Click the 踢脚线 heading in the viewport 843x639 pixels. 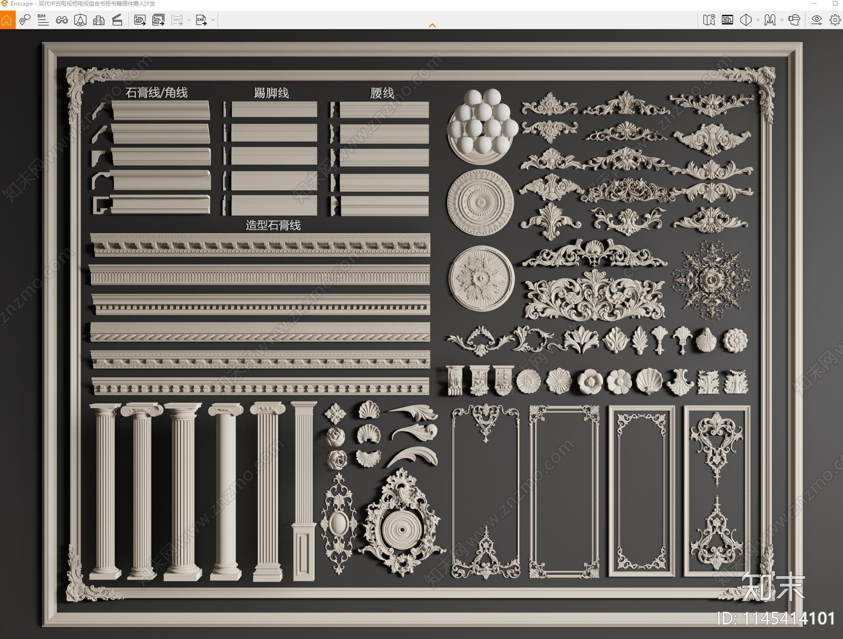[x=271, y=93]
